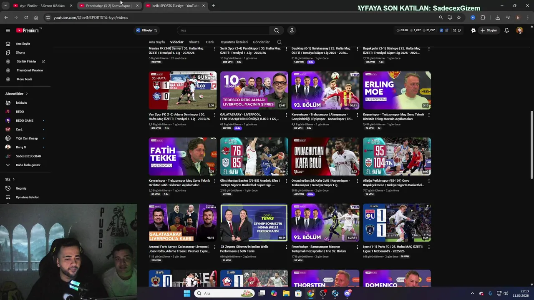
Task: Open Erling Moe flaş röportaj thumbnail
Action: pos(397,90)
